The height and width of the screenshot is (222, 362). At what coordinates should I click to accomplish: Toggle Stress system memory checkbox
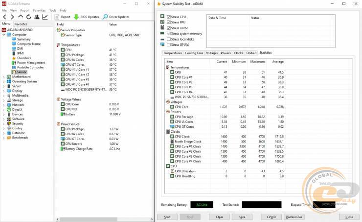pyautogui.click(x=169, y=34)
